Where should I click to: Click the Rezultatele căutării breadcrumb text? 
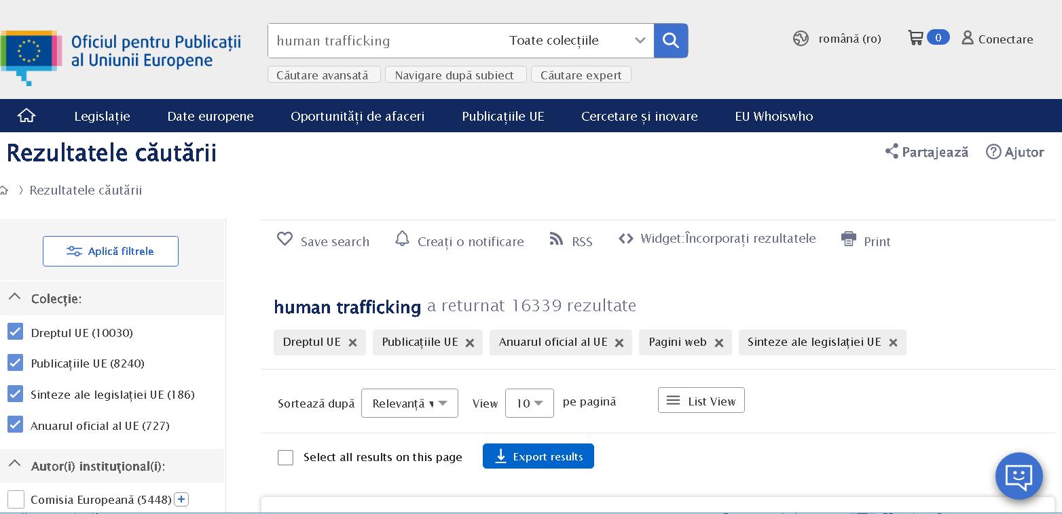(x=86, y=191)
